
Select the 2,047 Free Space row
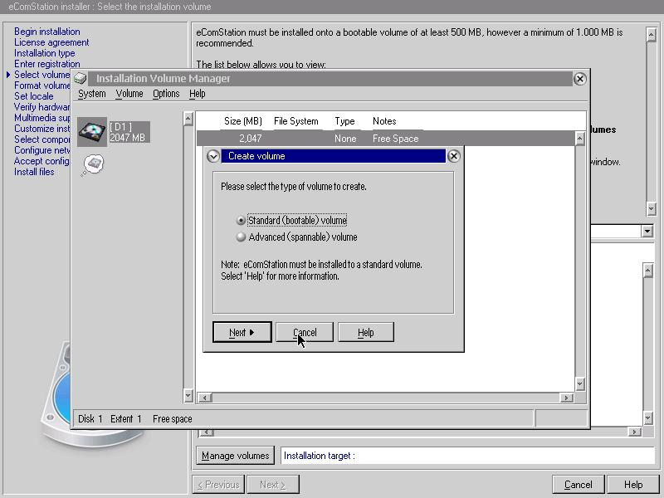(x=385, y=139)
